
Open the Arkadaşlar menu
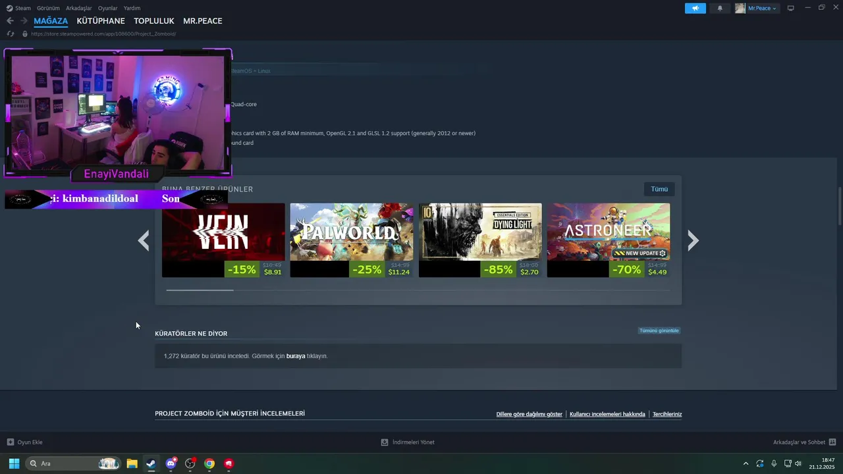coord(79,8)
